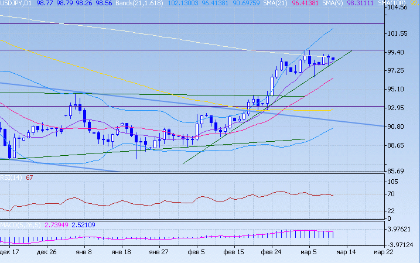Image resolution: width=420 pixels, height=263 pixels.
Task: Click the RSI value 67 readout
Action: [29, 177]
